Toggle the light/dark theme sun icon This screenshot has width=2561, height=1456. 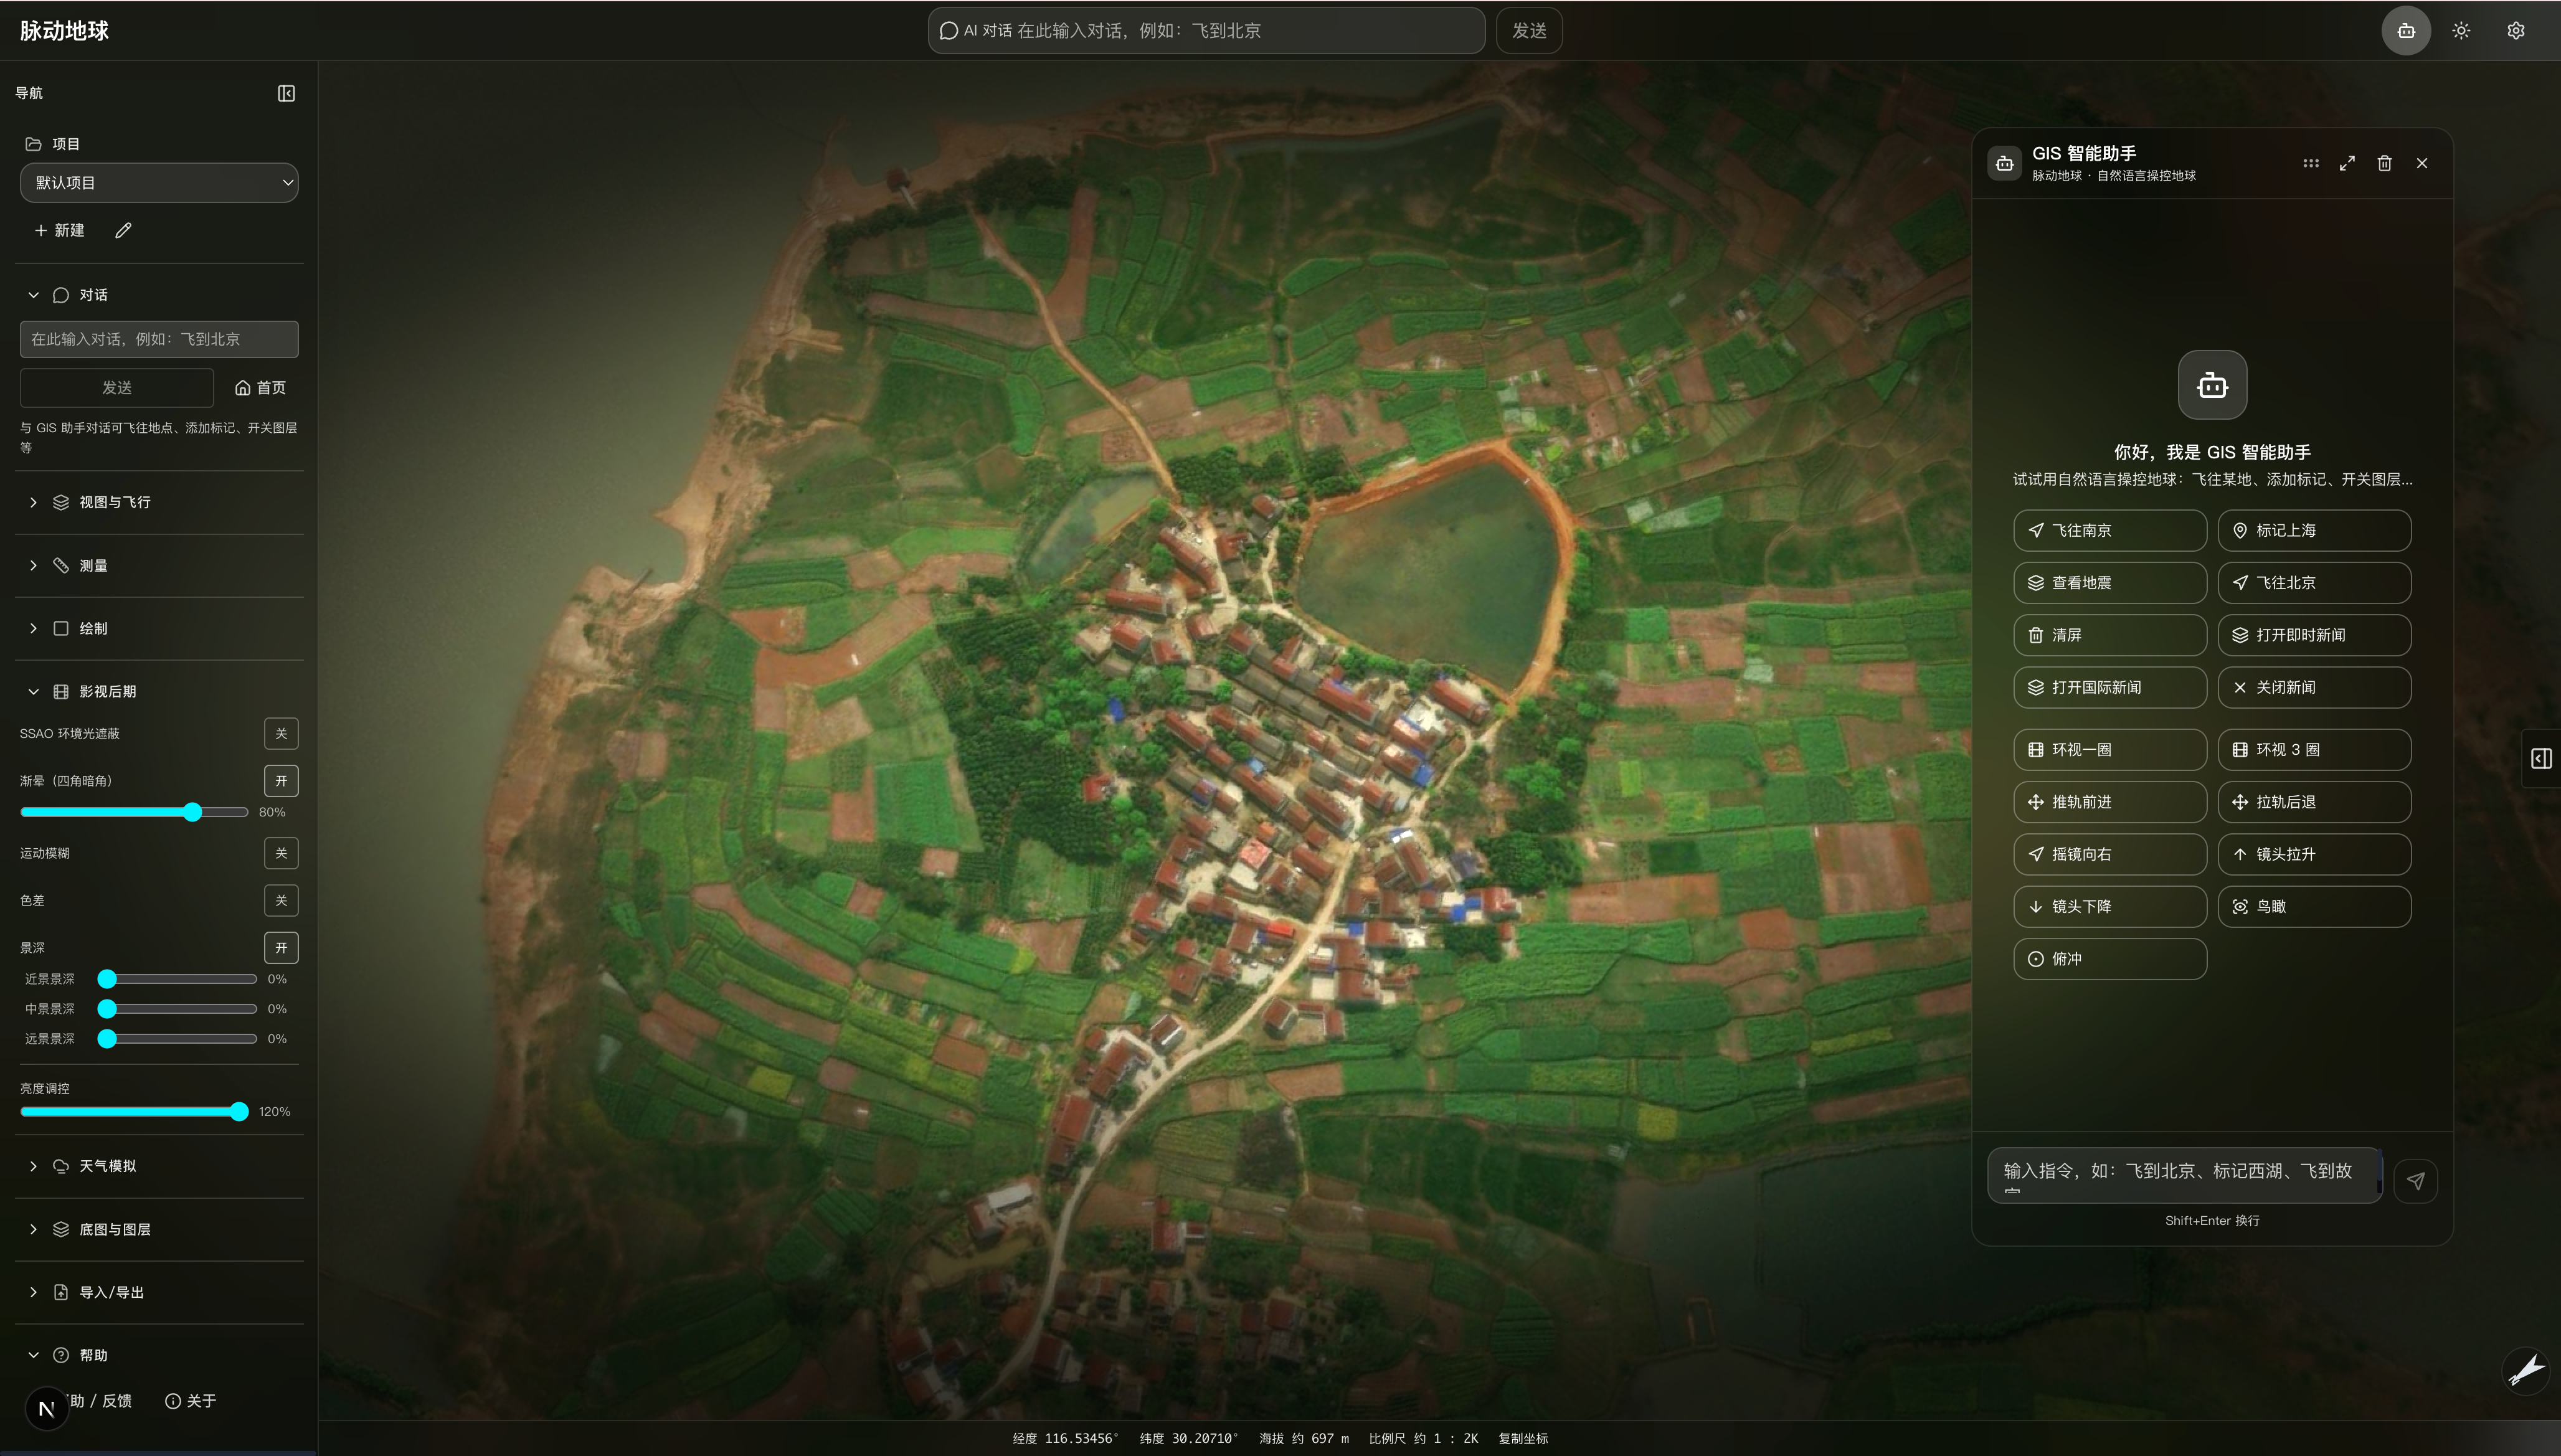[x=2461, y=31]
